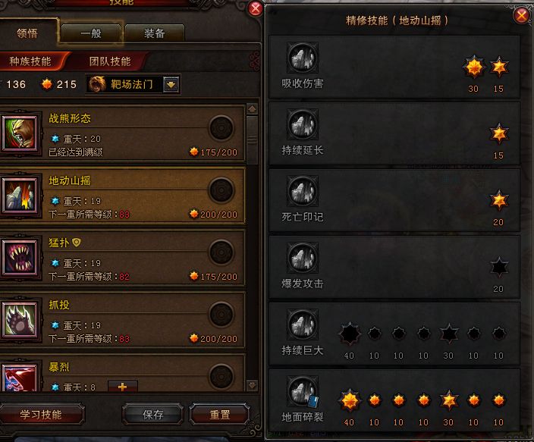Click the skill list scroll-down arrow
This screenshot has height=442, width=534.
tap(252, 385)
